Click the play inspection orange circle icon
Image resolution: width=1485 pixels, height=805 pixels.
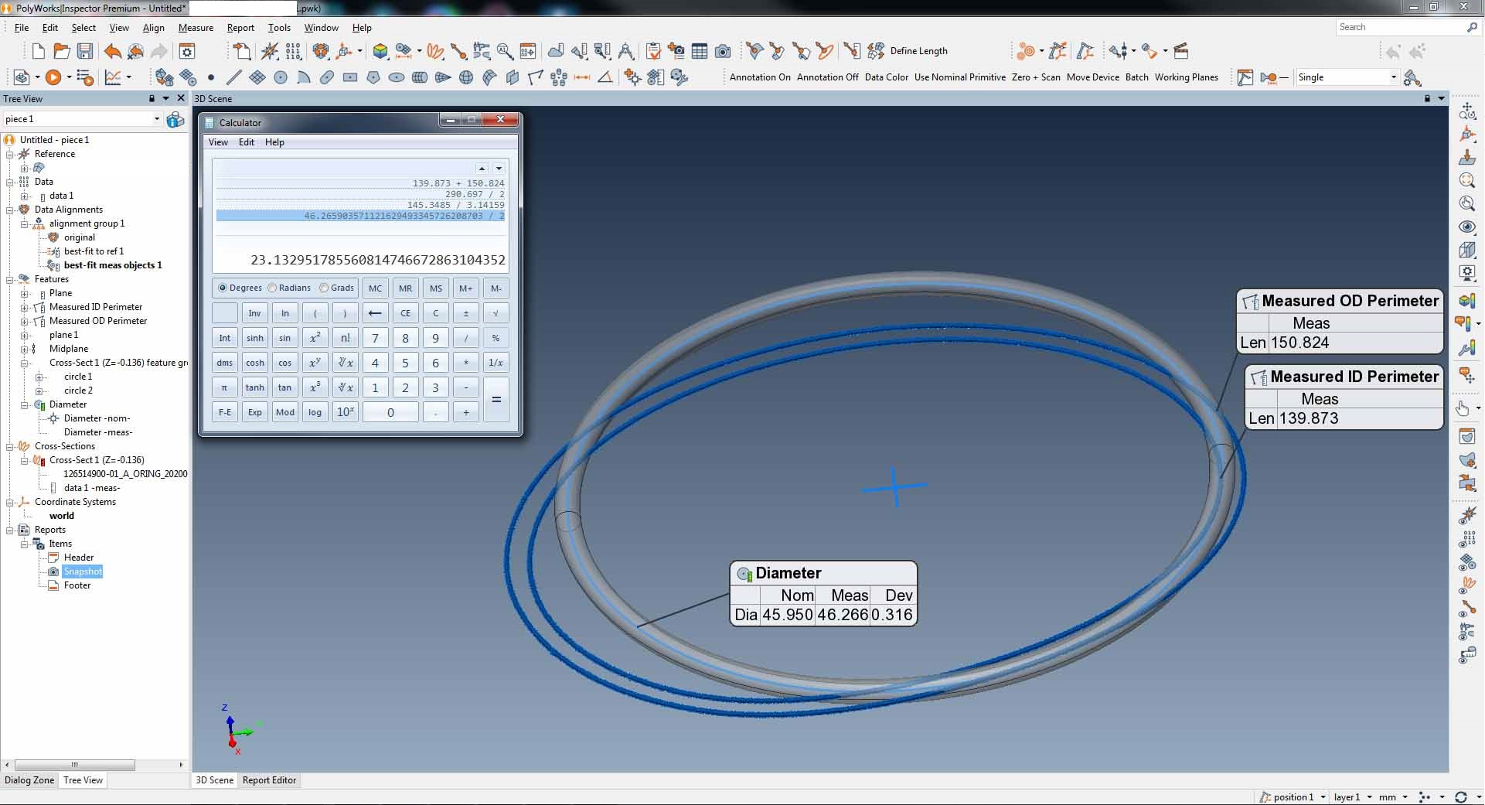click(x=53, y=77)
